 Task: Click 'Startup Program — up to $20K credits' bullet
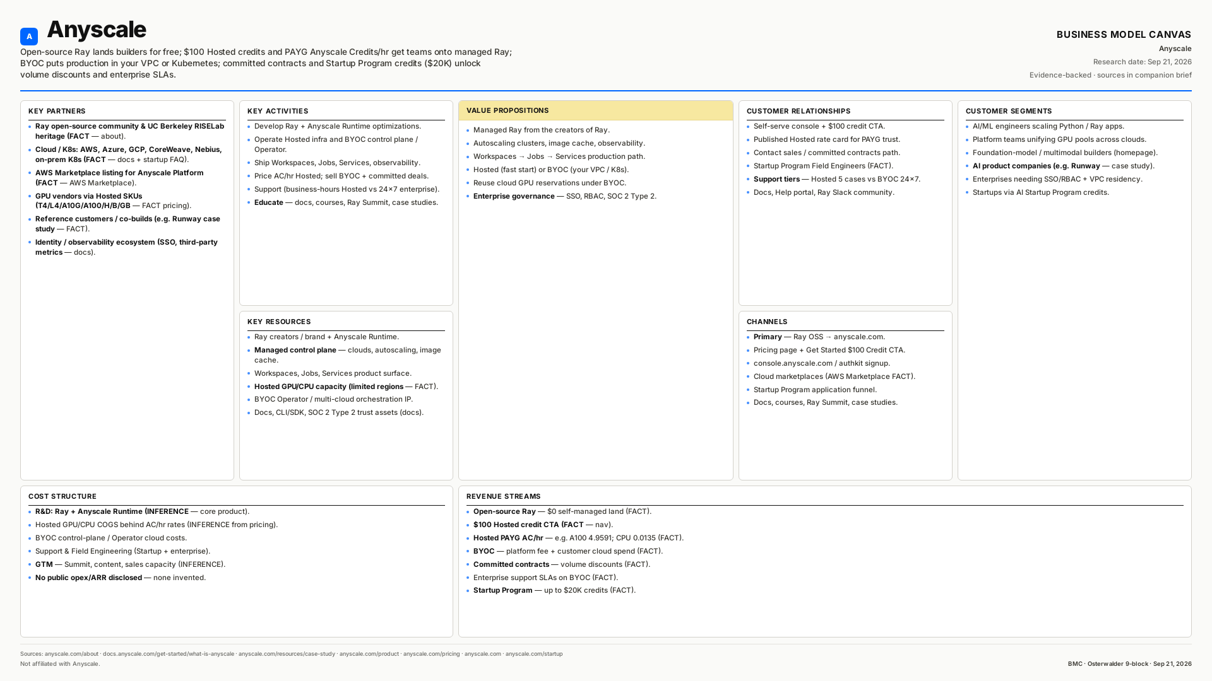pyautogui.click(x=554, y=590)
